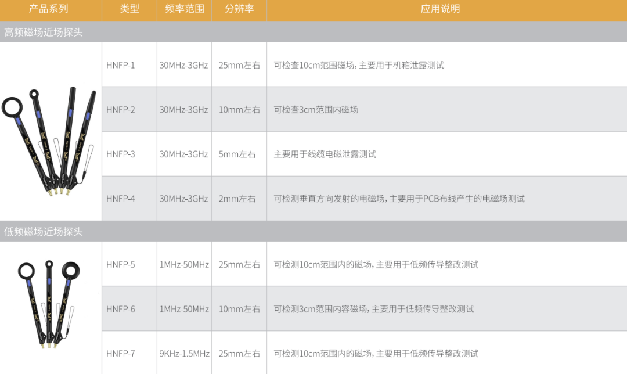Click the HNFP-5 model cell
Viewport: 627px width, 374px height.
(121, 265)
